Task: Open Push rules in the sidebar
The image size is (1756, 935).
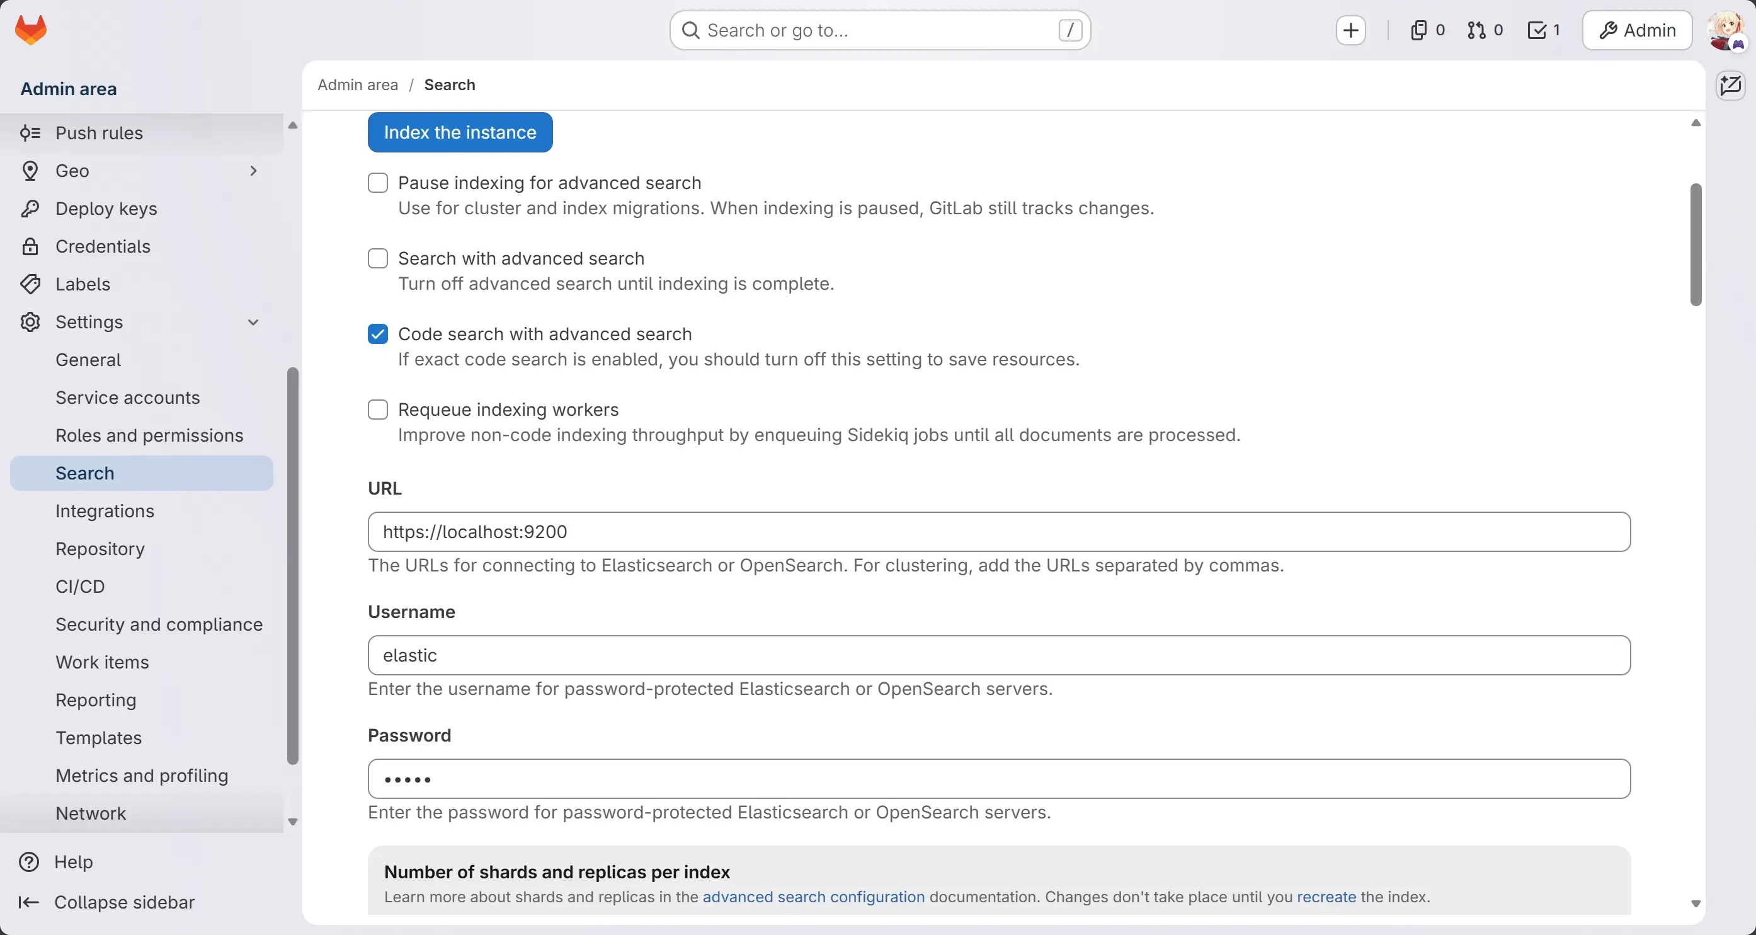Action: click(x=141, y=133)
